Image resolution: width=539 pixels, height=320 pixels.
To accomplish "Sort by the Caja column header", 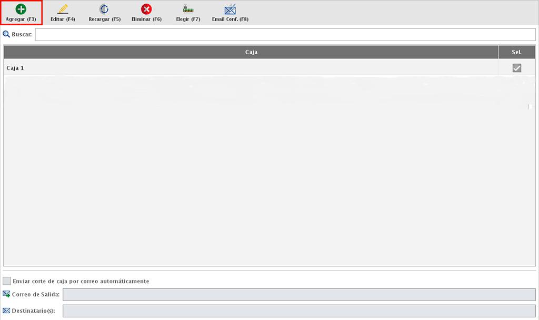I will point(251,52).
